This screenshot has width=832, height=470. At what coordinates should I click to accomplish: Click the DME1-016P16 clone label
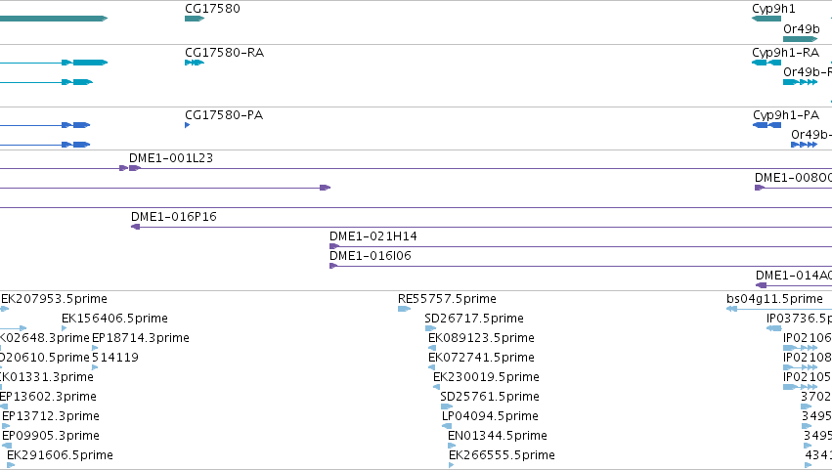coord(173,216)
